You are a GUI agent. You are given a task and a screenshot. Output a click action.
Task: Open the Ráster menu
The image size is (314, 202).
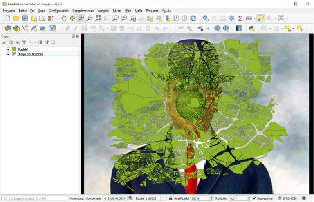pos(117,11)
